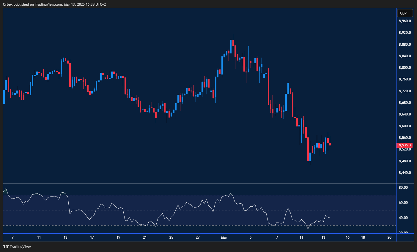Viewport: 417px width, 252px height.
Task: Select the GBP currency badge
Action: [x=405, y=13]
